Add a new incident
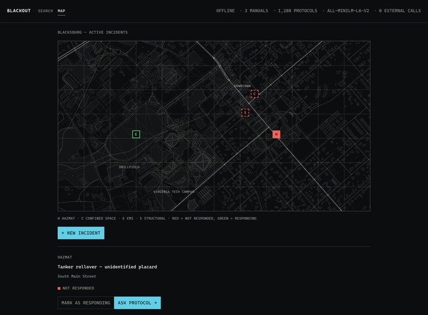Viewport: 428px width, 315px height. tap(81, 233)
